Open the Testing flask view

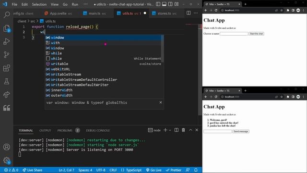(7, 81)
